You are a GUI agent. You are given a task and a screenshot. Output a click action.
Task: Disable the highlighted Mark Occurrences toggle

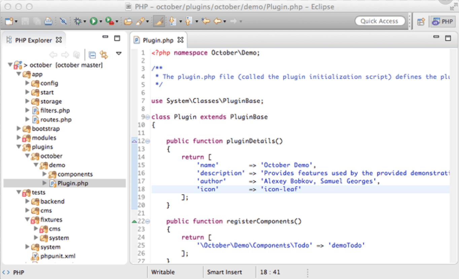pos(159,21)
